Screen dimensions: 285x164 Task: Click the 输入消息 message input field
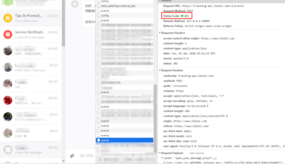[x=87, y=155]
